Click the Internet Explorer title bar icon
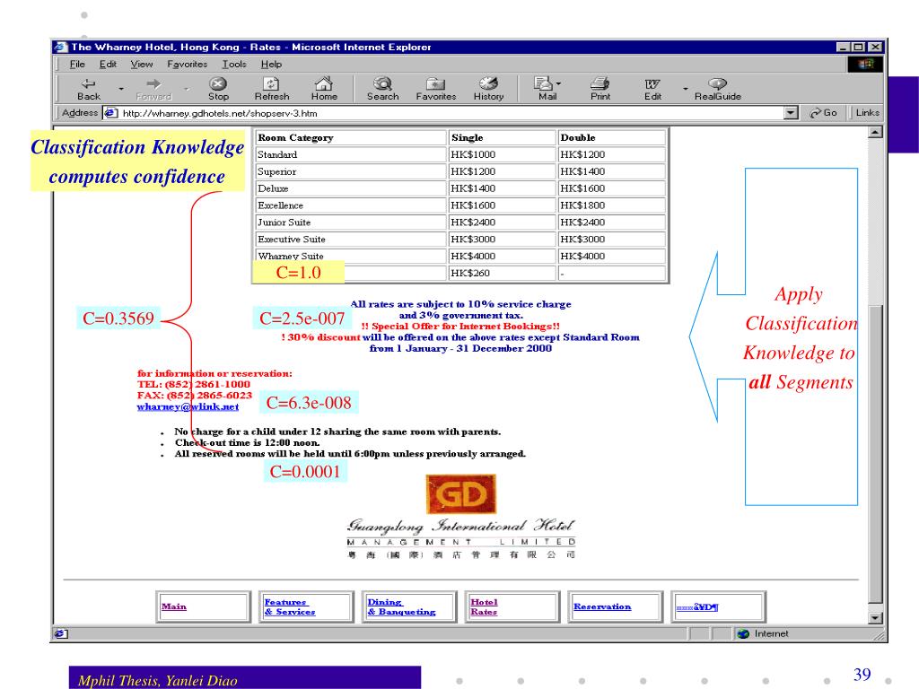Image resolution: width=919 pixels, height=689 pixels. coord(60,47)
